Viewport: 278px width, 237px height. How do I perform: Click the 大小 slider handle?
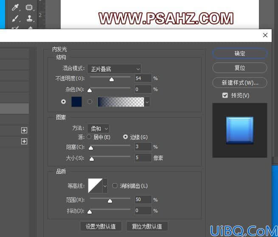[x=92, y=159]
